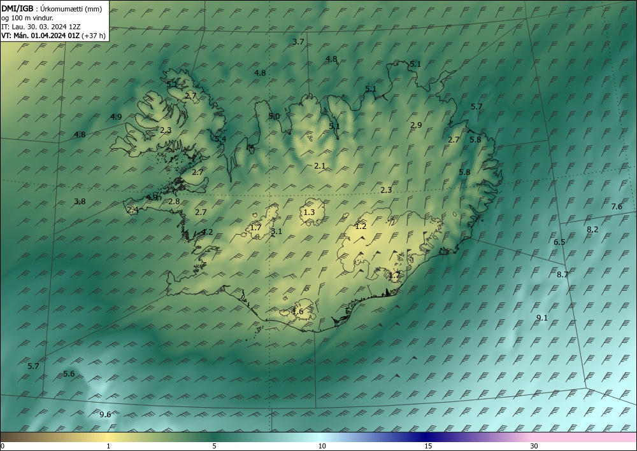Click the color scale tick labeled 30
This screenshot has height=451, width=637.
[534, 446]
